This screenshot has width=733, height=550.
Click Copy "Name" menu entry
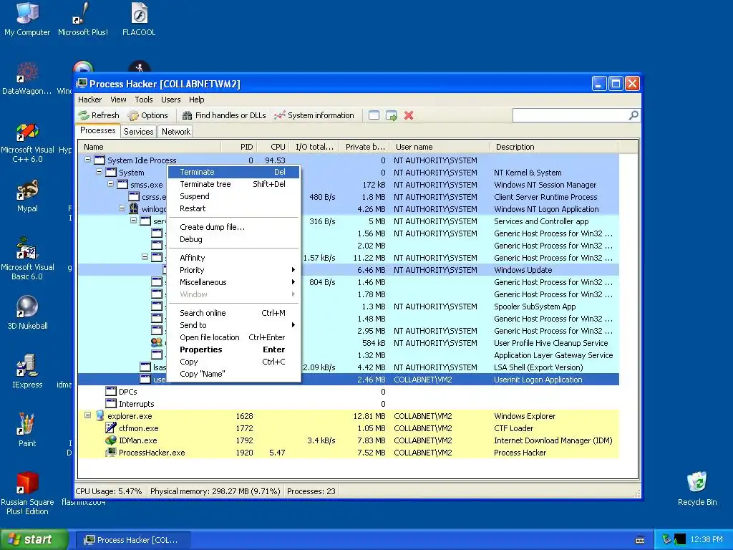click(x=233, y=374)
